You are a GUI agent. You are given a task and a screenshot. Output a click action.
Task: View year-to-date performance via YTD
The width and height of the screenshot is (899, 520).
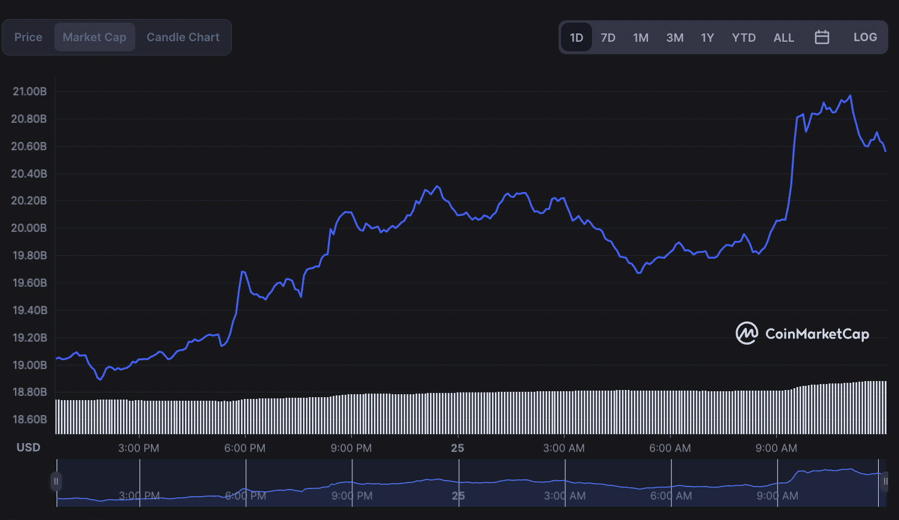click(744, 37)
